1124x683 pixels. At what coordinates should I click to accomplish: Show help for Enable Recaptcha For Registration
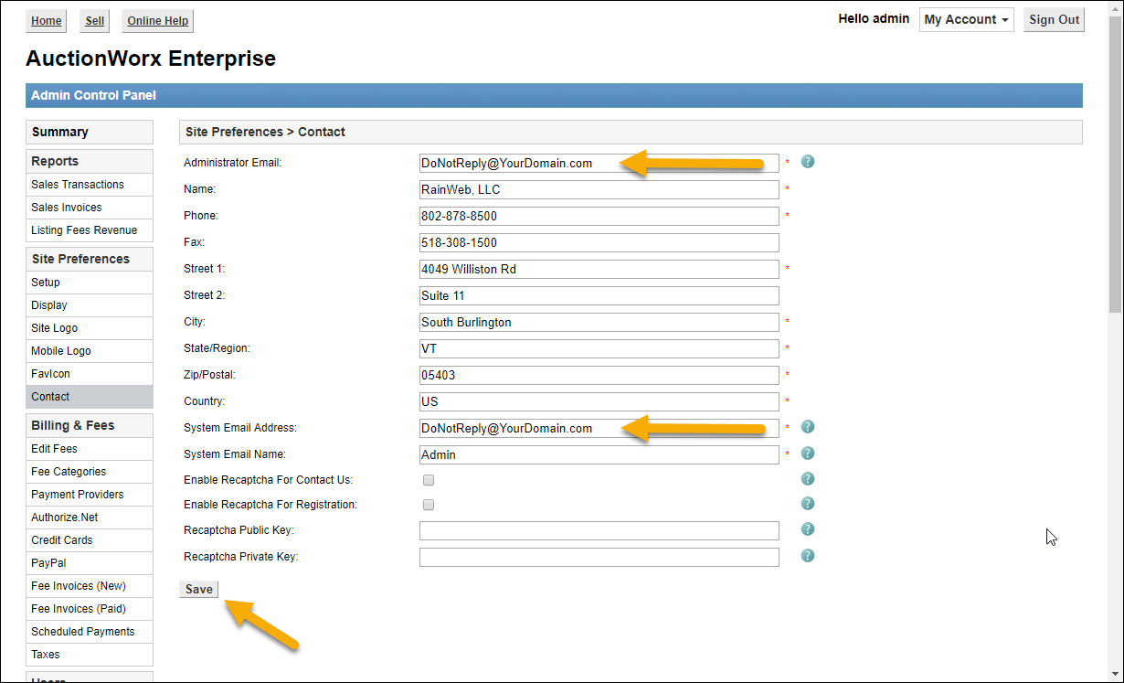tap(808, 504)
